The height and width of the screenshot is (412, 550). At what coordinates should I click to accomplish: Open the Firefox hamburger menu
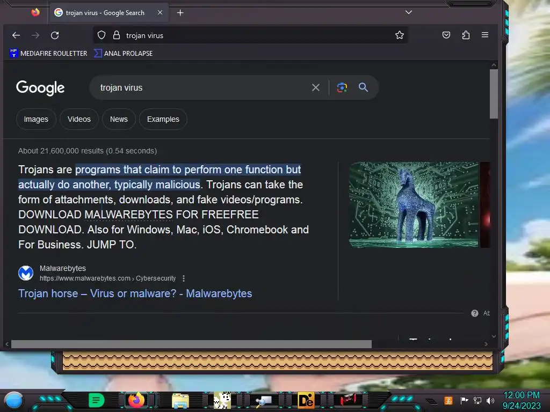click(485, 35)
